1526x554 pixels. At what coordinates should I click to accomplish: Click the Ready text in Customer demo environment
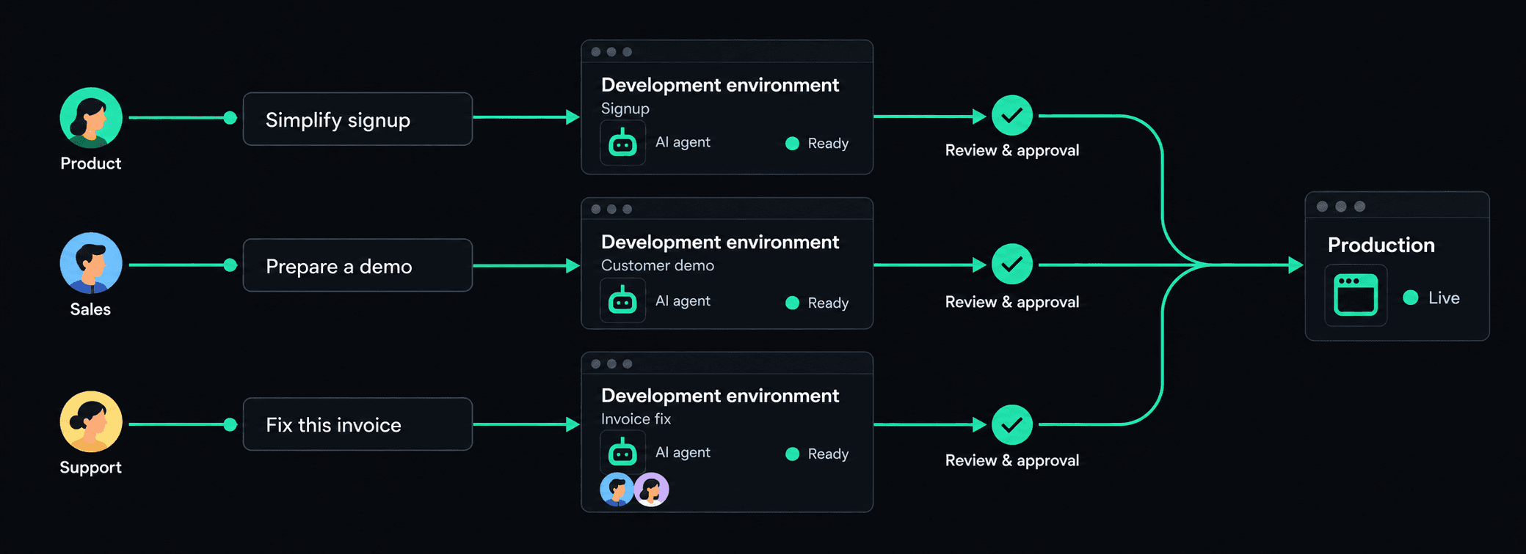[828, 303]
